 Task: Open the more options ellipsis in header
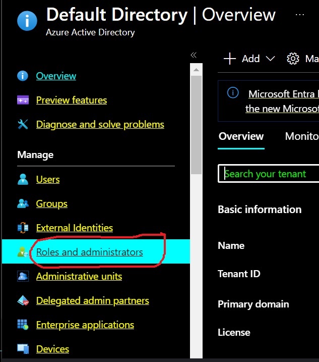[x=300, y=15]
